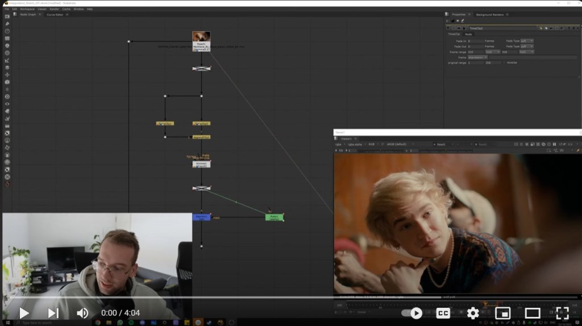Viewport: 582px width, 326px height.
Task: Click the red flame icon in toolbar
Action: click(7, 184)
